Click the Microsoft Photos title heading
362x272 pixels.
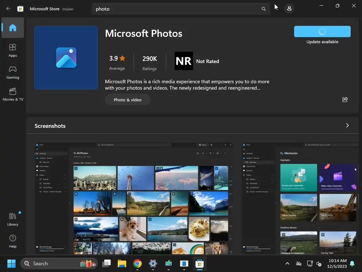pyautogui.click(x=144, y=34)
